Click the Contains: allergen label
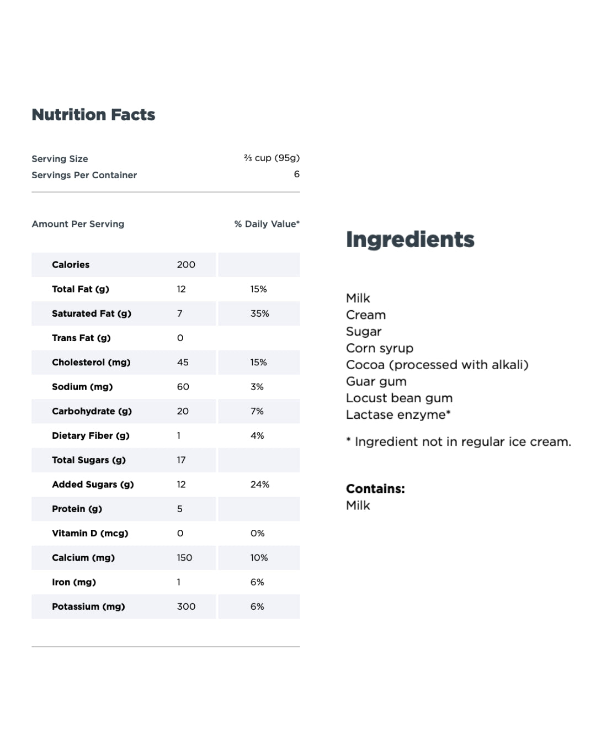The height and width of the screenshot is (745, 596). pos(375,489)
